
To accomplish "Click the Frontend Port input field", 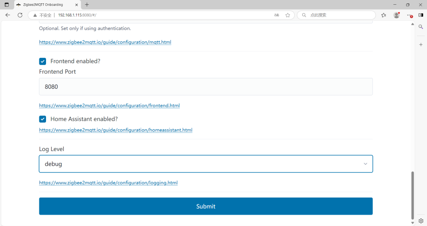I will pyautogui.click(x=206, y=87).
